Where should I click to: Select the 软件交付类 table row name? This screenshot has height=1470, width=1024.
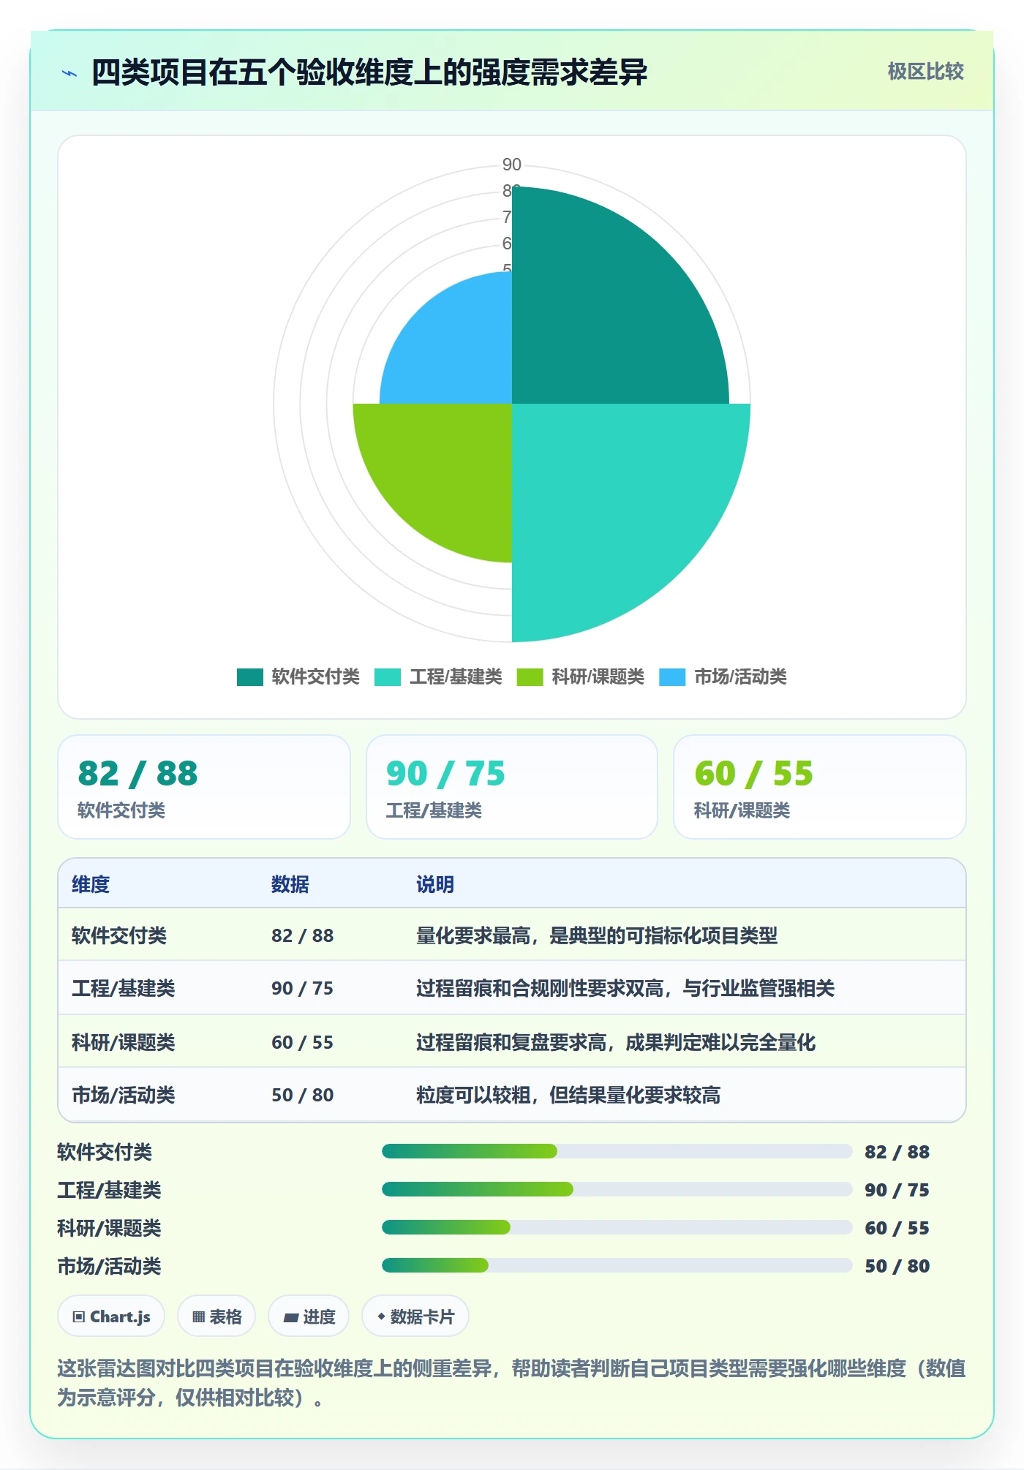click(119, 935)
